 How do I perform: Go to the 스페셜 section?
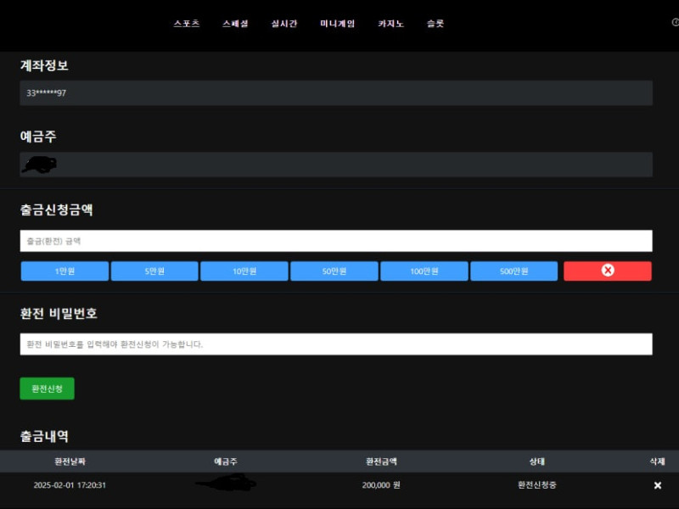click(235, 24)
